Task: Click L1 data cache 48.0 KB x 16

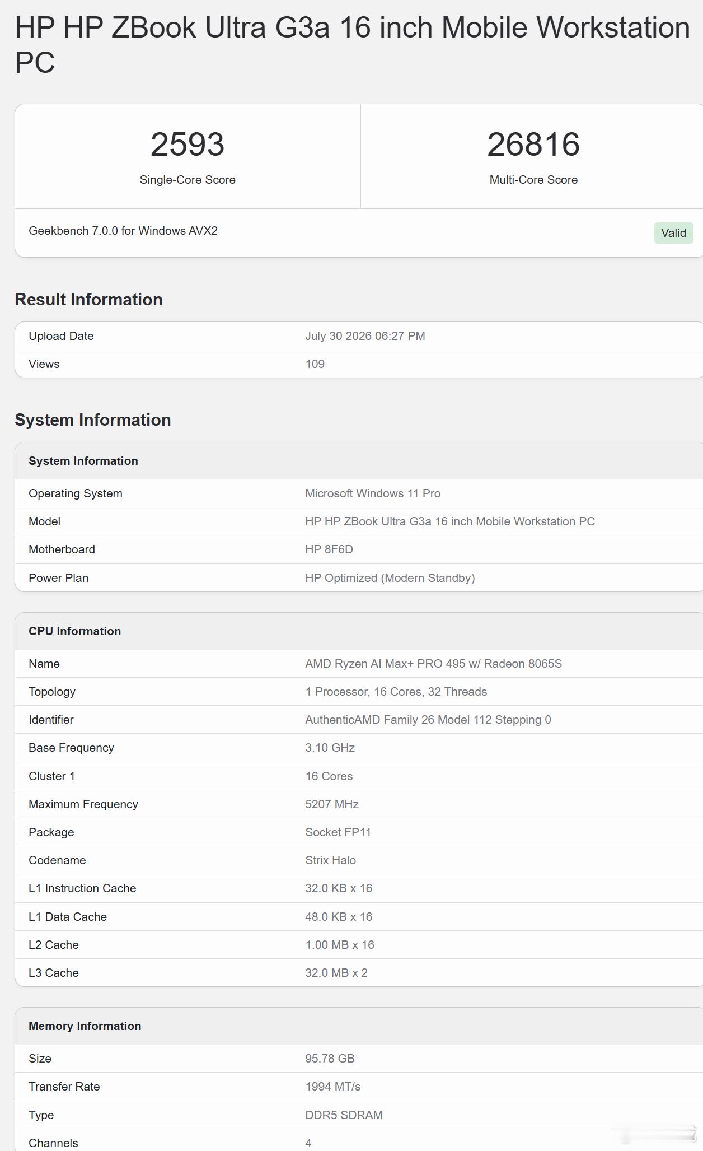Action: click(339, 917)
